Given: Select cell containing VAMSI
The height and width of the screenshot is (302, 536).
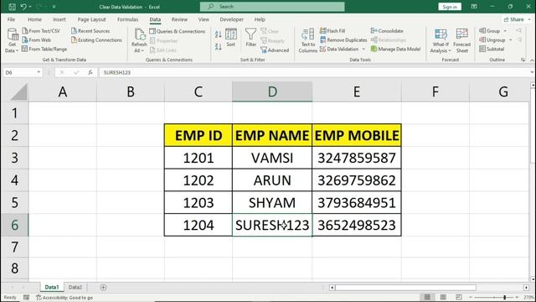Looking at the screenshot, I should pos(272,158).
